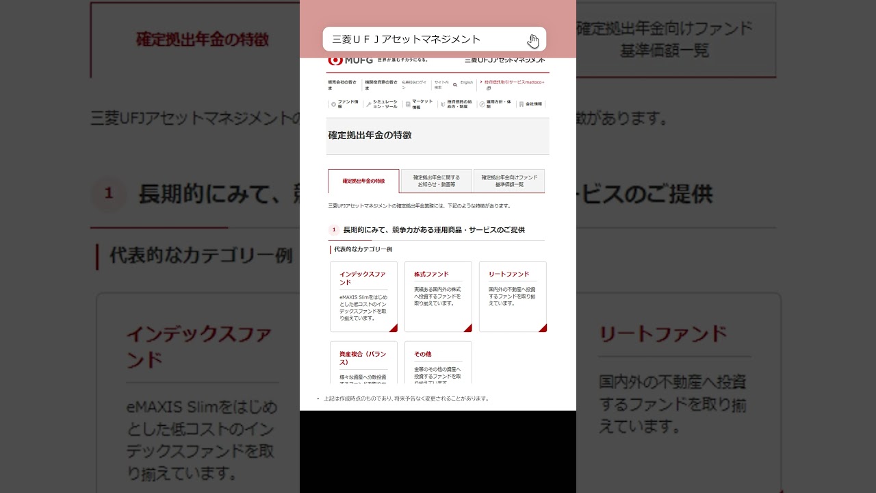Click the ファンド情報 nav icon

[x=333, y=104]
